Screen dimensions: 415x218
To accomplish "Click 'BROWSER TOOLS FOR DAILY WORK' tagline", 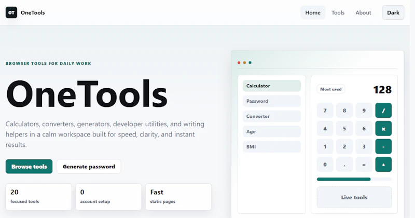I will click(48, 63).
